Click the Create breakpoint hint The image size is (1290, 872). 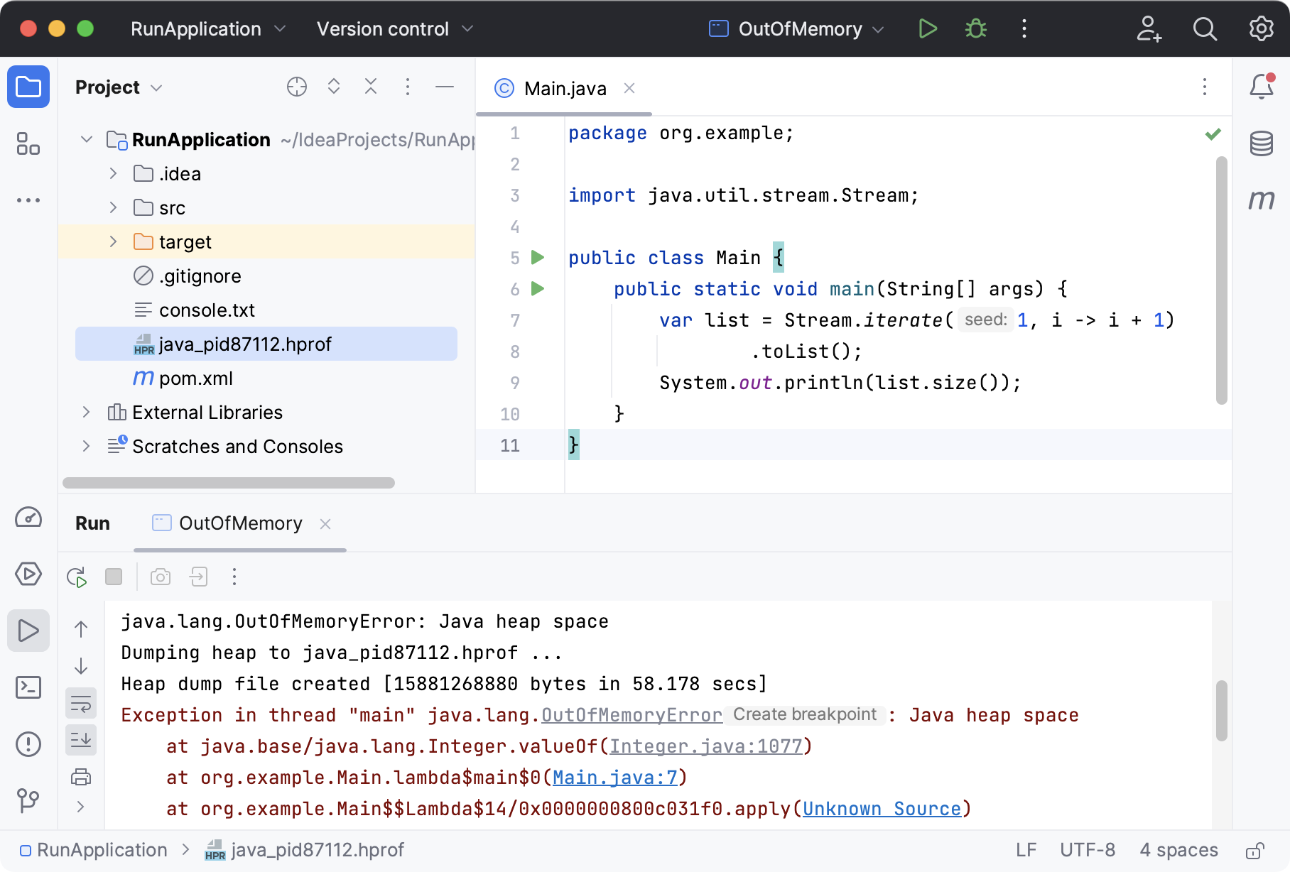tap(805, 714)
